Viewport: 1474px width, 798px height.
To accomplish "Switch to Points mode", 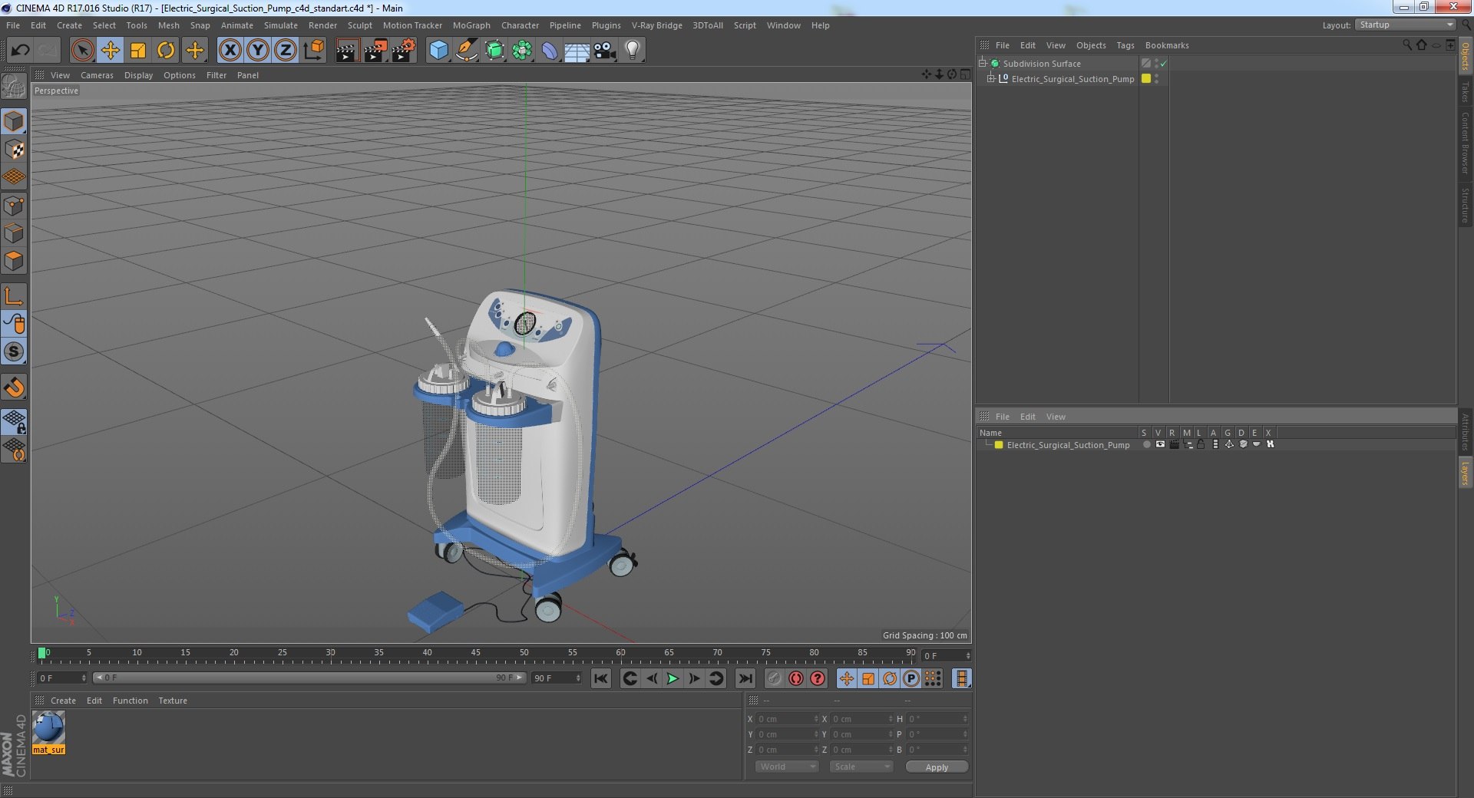I will click(14, 206).
